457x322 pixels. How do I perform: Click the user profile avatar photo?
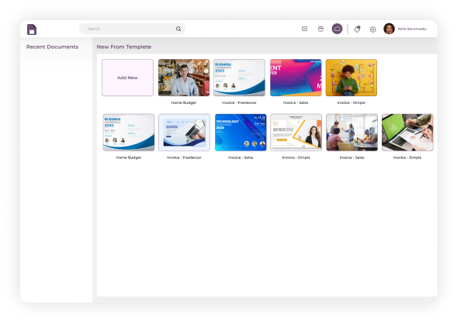(x=389, y=29)
